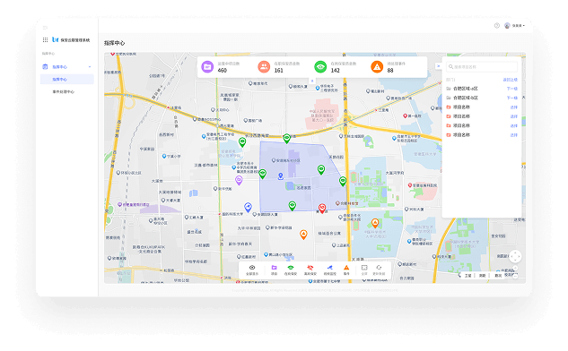This screenshot has height=351, width=568.
Task: Click 选择 link of first 项目名称
Action: point(513,107)
